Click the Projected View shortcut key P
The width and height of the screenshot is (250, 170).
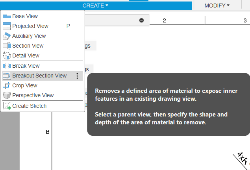68,26
